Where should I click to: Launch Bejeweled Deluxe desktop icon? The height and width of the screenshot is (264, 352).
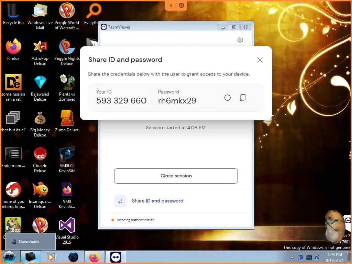coord(40,88)
